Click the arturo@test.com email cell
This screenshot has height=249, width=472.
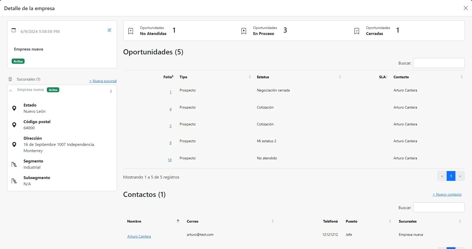point(200,234)
